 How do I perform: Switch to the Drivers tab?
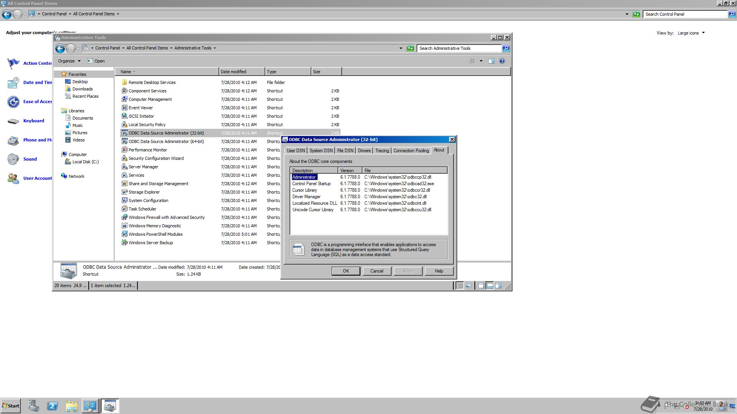pos(364,151)
